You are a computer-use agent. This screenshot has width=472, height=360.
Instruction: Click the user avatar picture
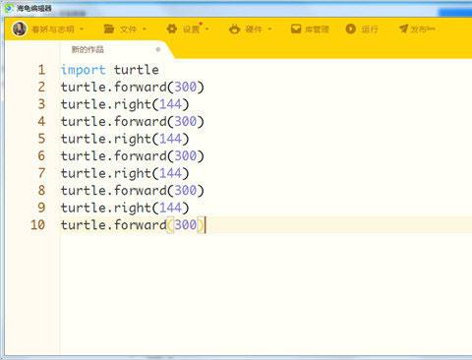tap(20, 29)
